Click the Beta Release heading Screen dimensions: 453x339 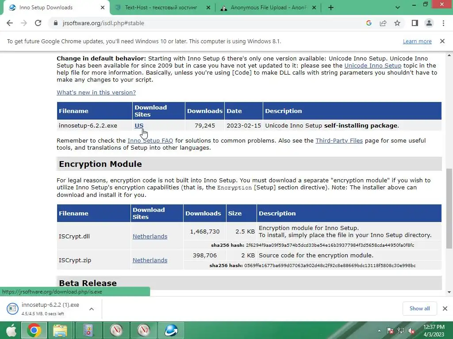88,283
